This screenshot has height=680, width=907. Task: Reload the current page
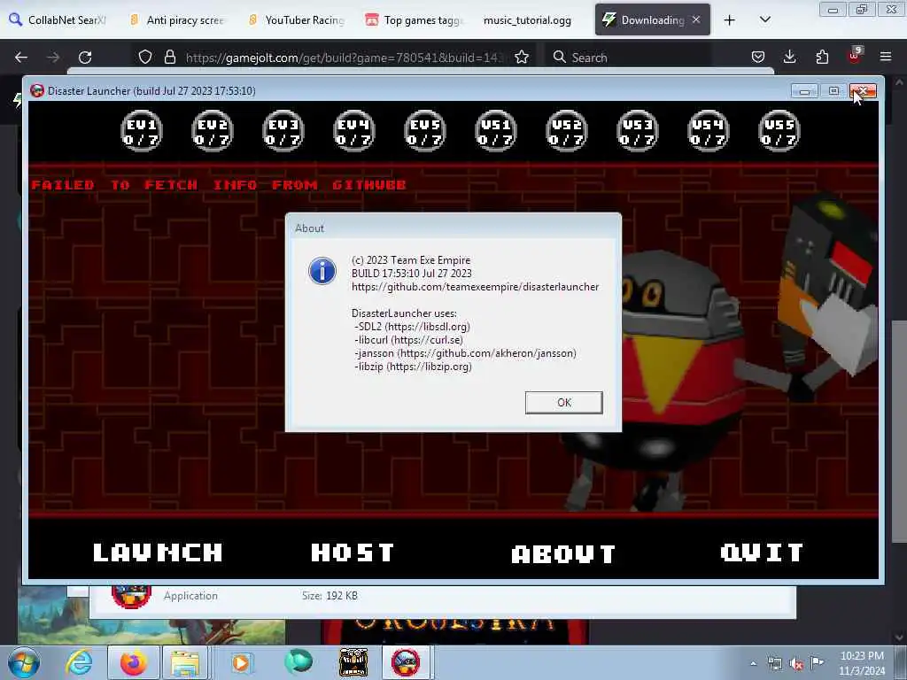(x=85, y=58)
